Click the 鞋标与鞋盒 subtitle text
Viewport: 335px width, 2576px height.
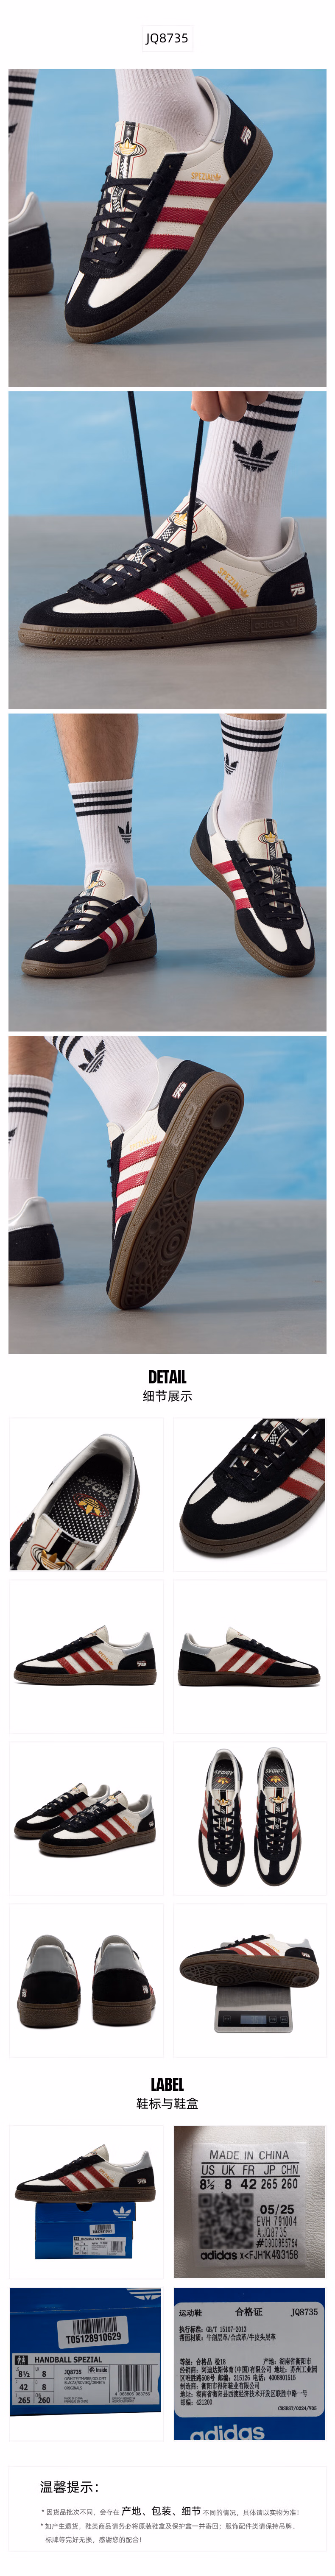click(167, 2103)
